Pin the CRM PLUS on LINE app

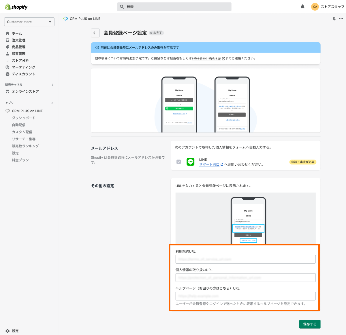coord(334,18)
